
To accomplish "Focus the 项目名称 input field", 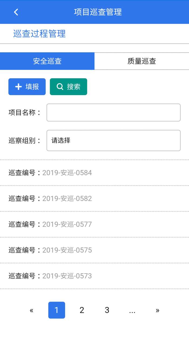I will [x=113, y=112].
